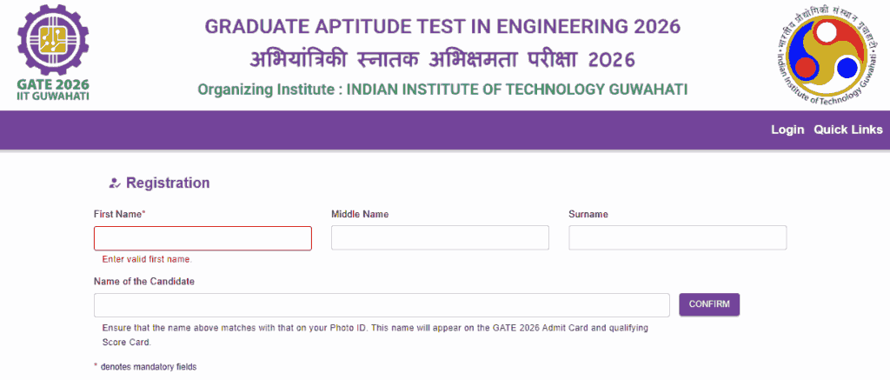This screenshot has height=380, width=890.
Task: Focus the First Name input field
Action: 203,238
